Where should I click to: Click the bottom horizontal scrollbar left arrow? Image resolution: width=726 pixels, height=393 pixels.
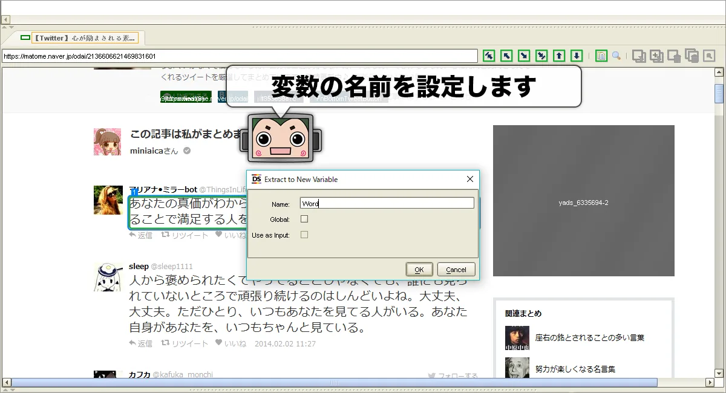point(7,383)
